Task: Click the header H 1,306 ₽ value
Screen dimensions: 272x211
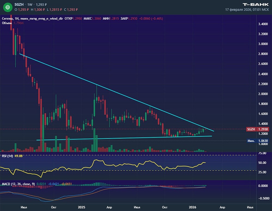Action: 38,10
